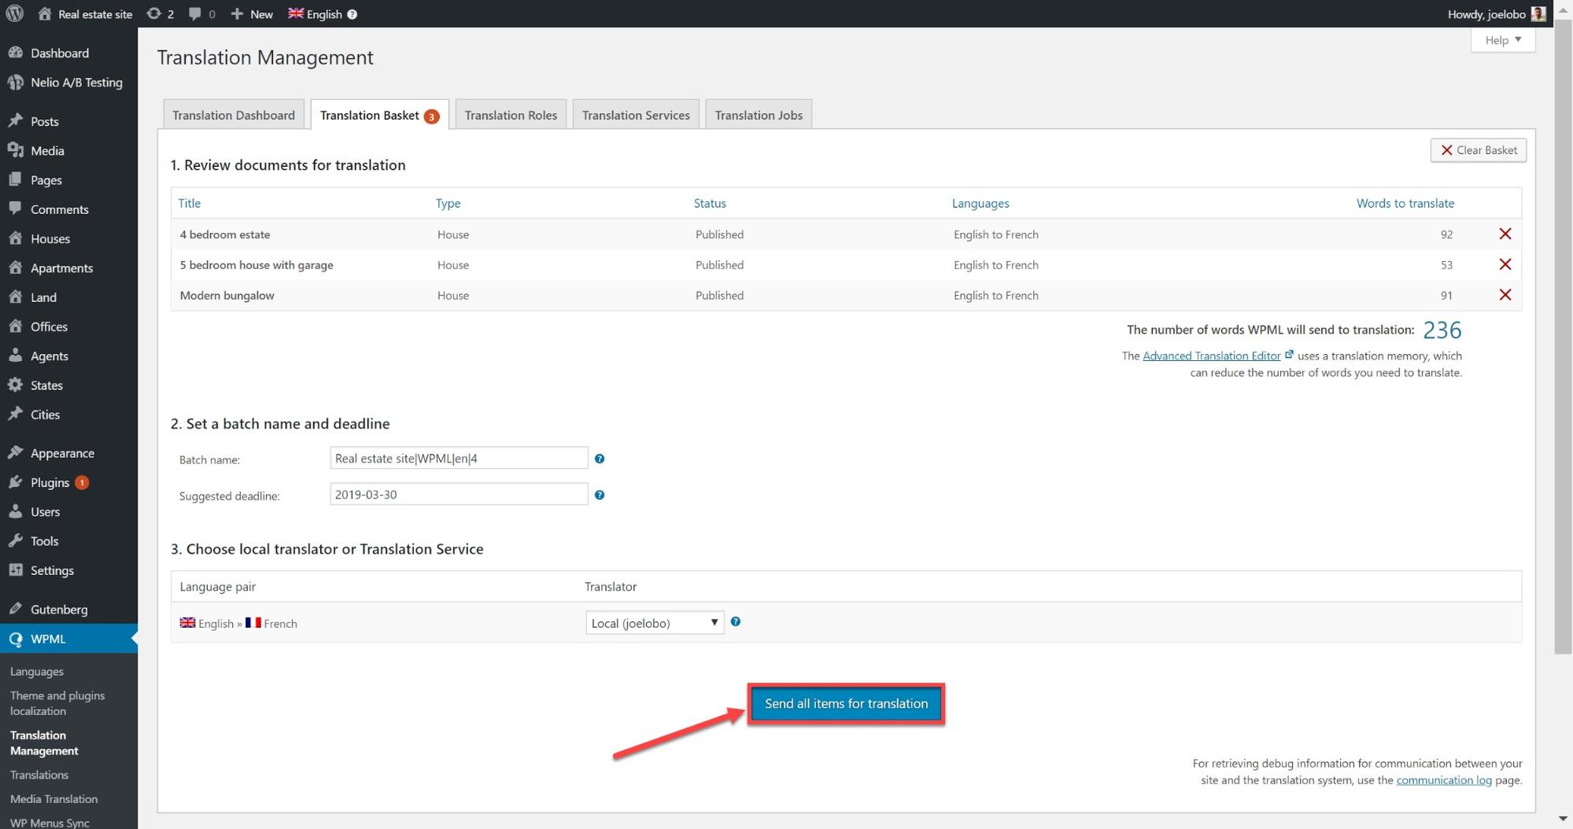1573x829 pixels.
Task: Open English language switcher in admin bar
Action: pyautogui.click(x=322, y=13)
